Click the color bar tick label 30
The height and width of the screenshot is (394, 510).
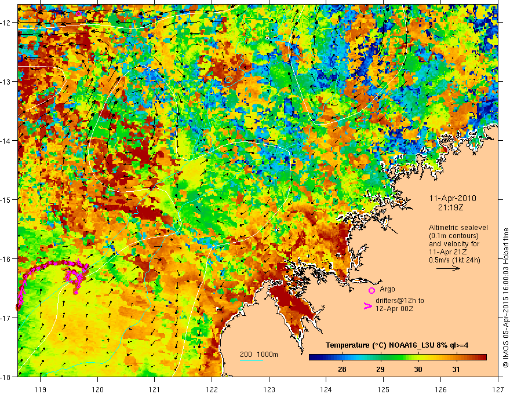point(418,369)
